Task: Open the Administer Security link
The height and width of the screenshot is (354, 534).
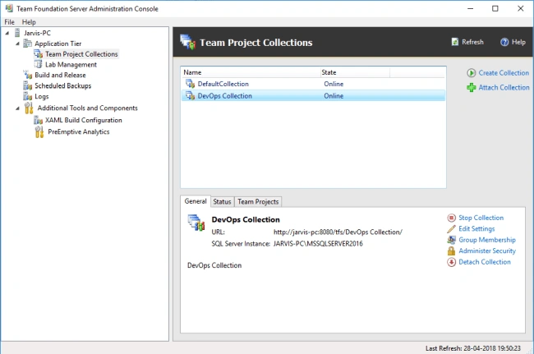Action: (x=487, y=251)
